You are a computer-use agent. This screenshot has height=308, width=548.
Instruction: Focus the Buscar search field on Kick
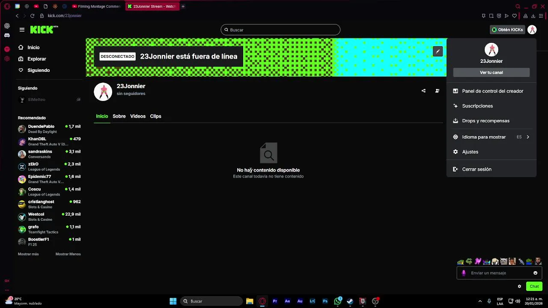click(x=280, y=30)
